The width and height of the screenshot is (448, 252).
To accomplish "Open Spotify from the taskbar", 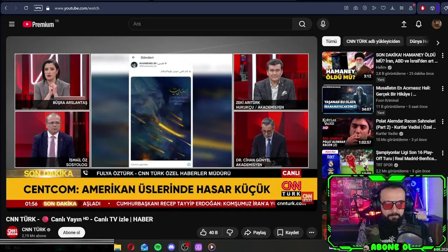I will pyautogui.click(x=158, y=247).
